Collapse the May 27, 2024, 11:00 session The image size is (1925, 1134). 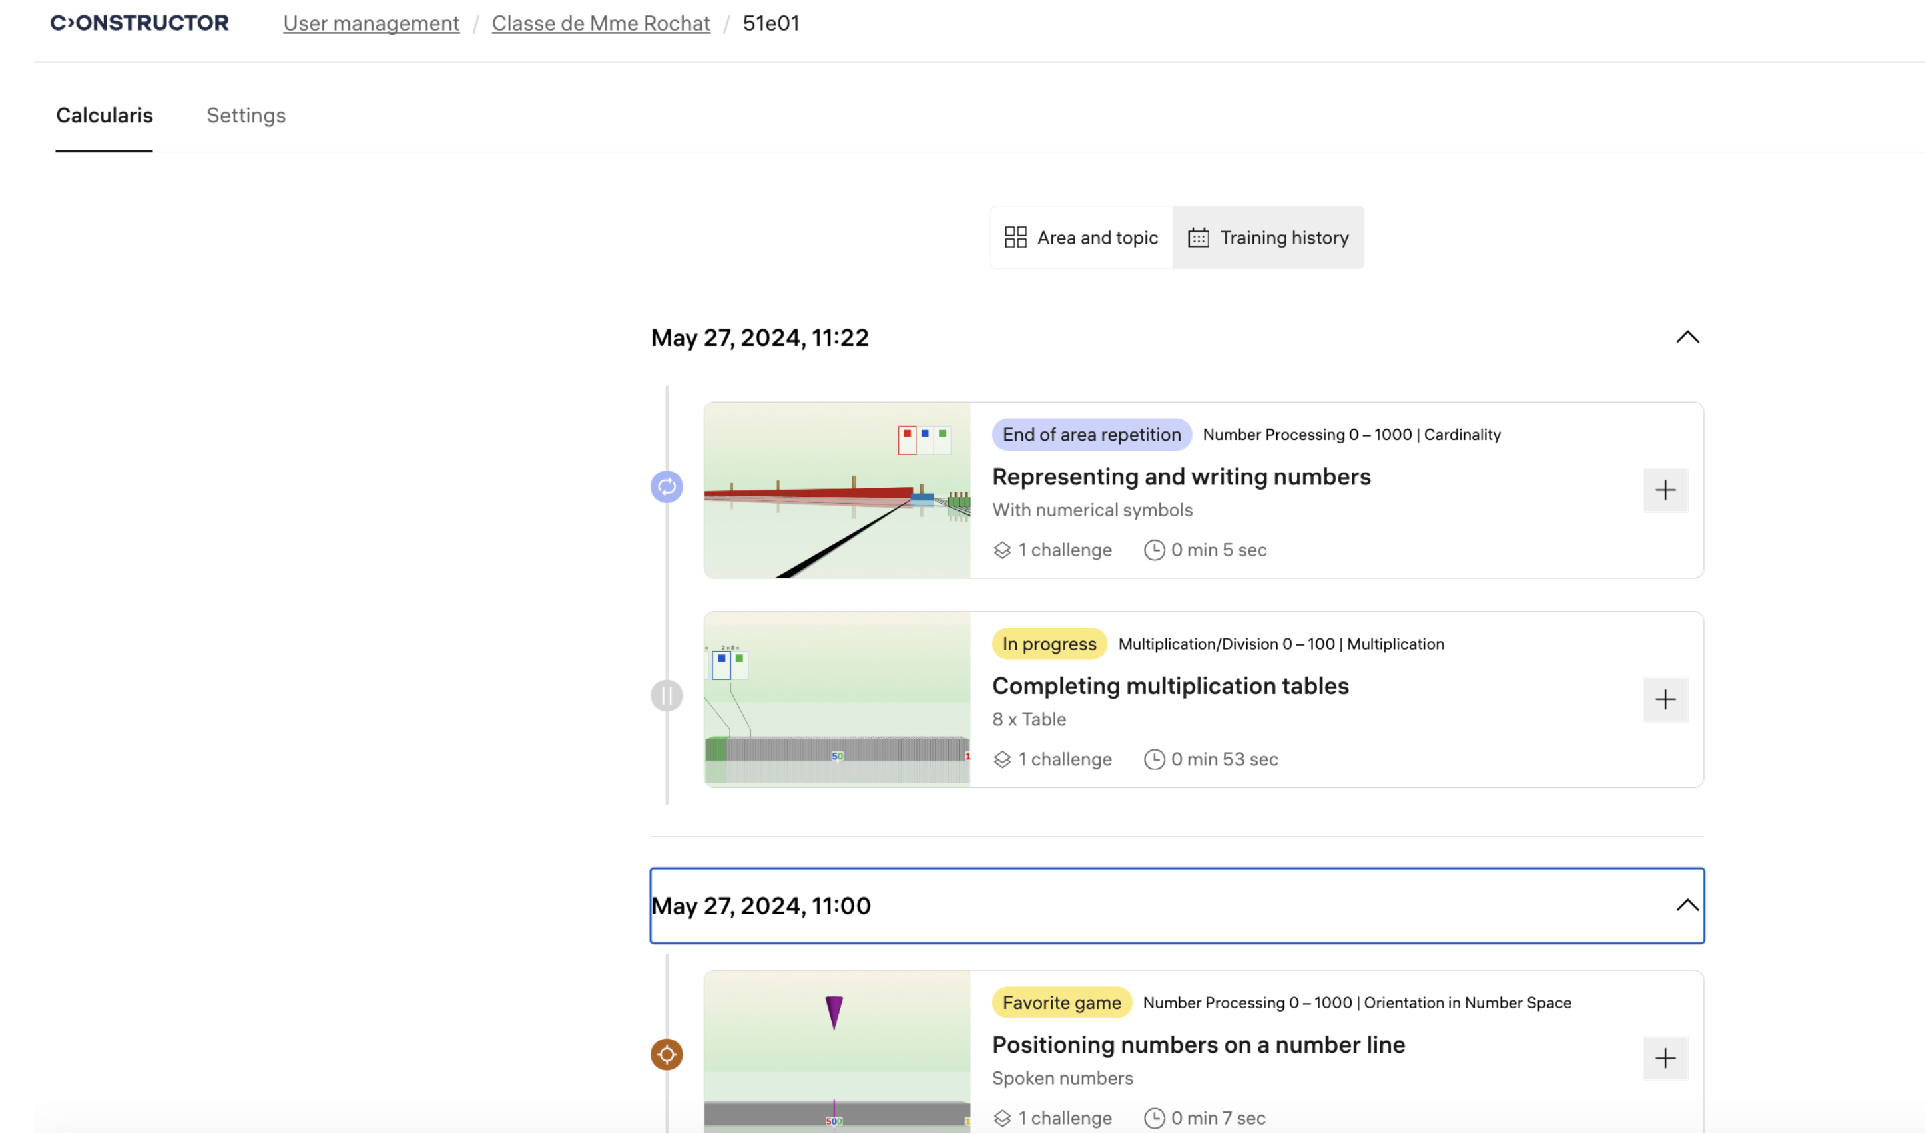tap(1687, 906)
